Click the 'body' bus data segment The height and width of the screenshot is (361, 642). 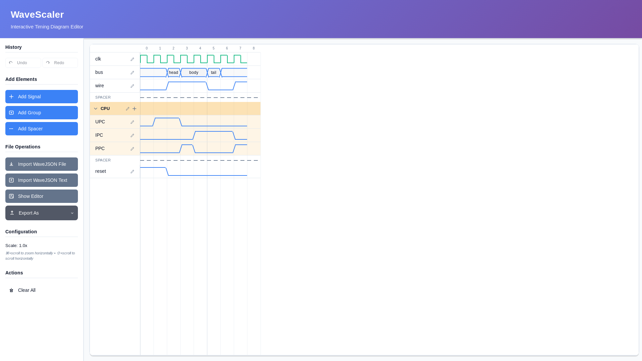click(194, 73)
